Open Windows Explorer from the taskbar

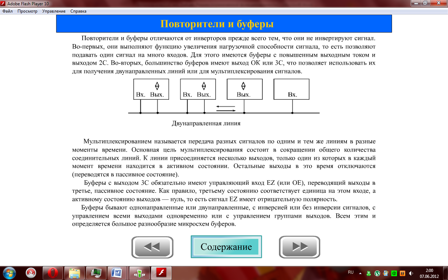click(75, 273)
